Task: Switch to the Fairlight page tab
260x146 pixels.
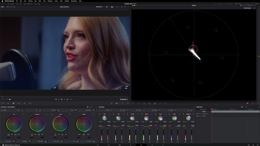Action: [x=152, y=145]
